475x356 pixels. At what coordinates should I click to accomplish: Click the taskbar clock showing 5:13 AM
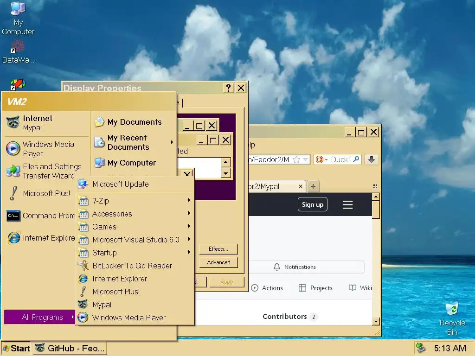(450, 348)
